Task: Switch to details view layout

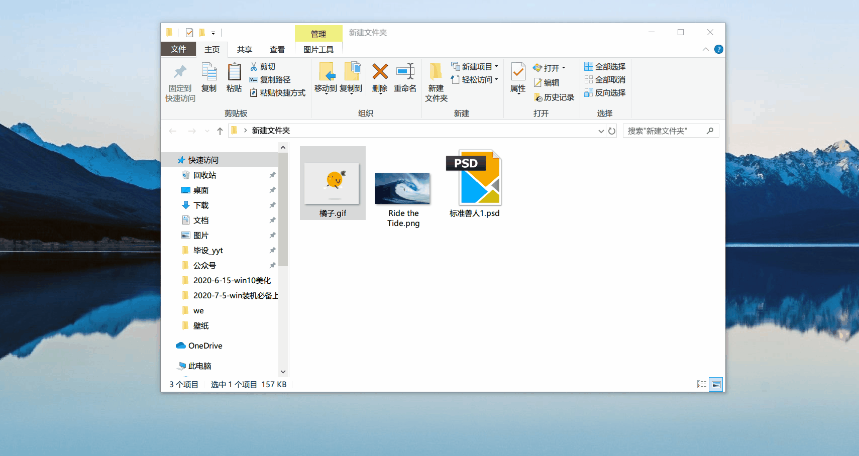Action: (x=701, y=384)
